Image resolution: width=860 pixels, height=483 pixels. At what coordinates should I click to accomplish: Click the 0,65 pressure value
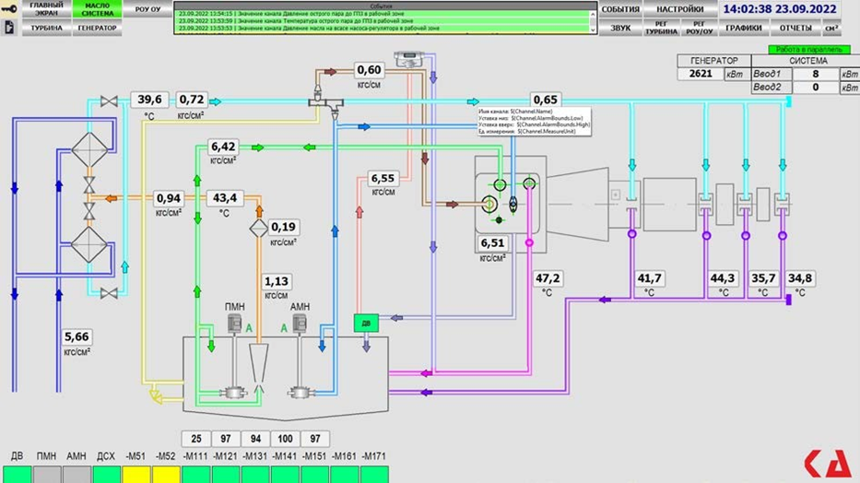pos(545,100)
